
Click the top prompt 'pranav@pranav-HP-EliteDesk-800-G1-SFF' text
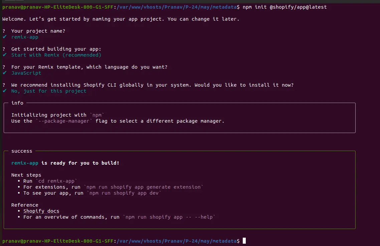58,7
